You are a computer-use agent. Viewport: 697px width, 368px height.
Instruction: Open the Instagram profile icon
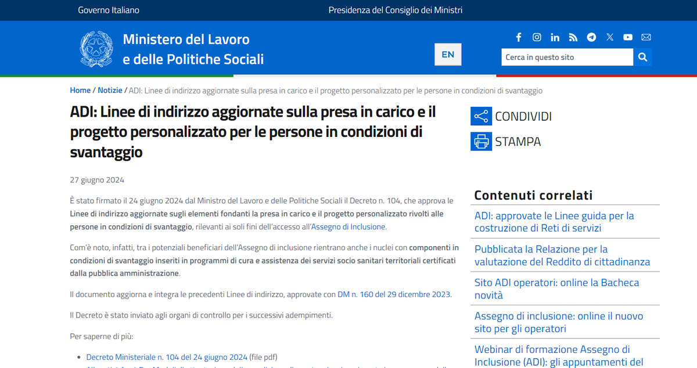pyautogui.click(x=537, y=37)
